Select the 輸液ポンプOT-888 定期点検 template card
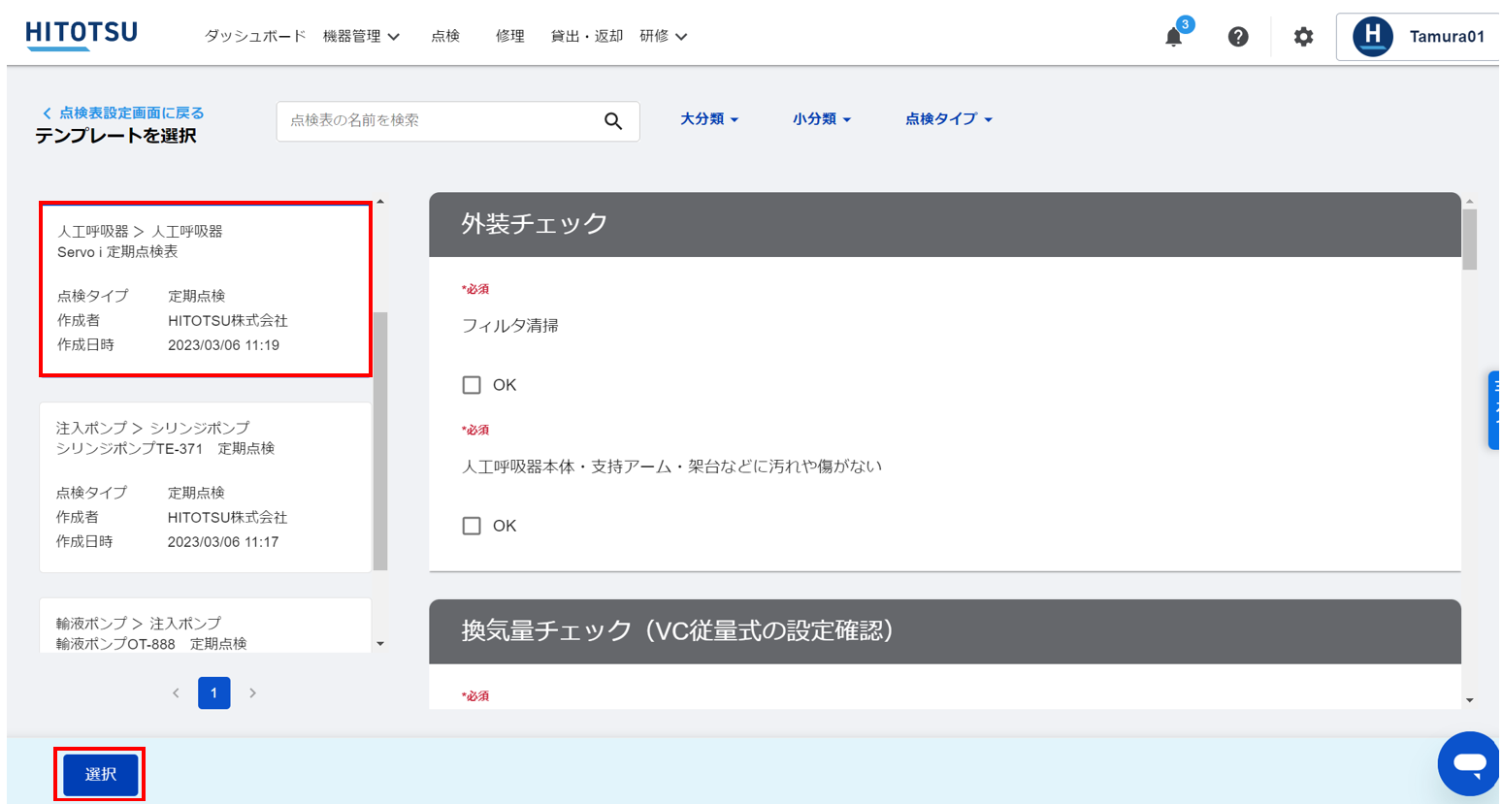 [x=206, y=626]
